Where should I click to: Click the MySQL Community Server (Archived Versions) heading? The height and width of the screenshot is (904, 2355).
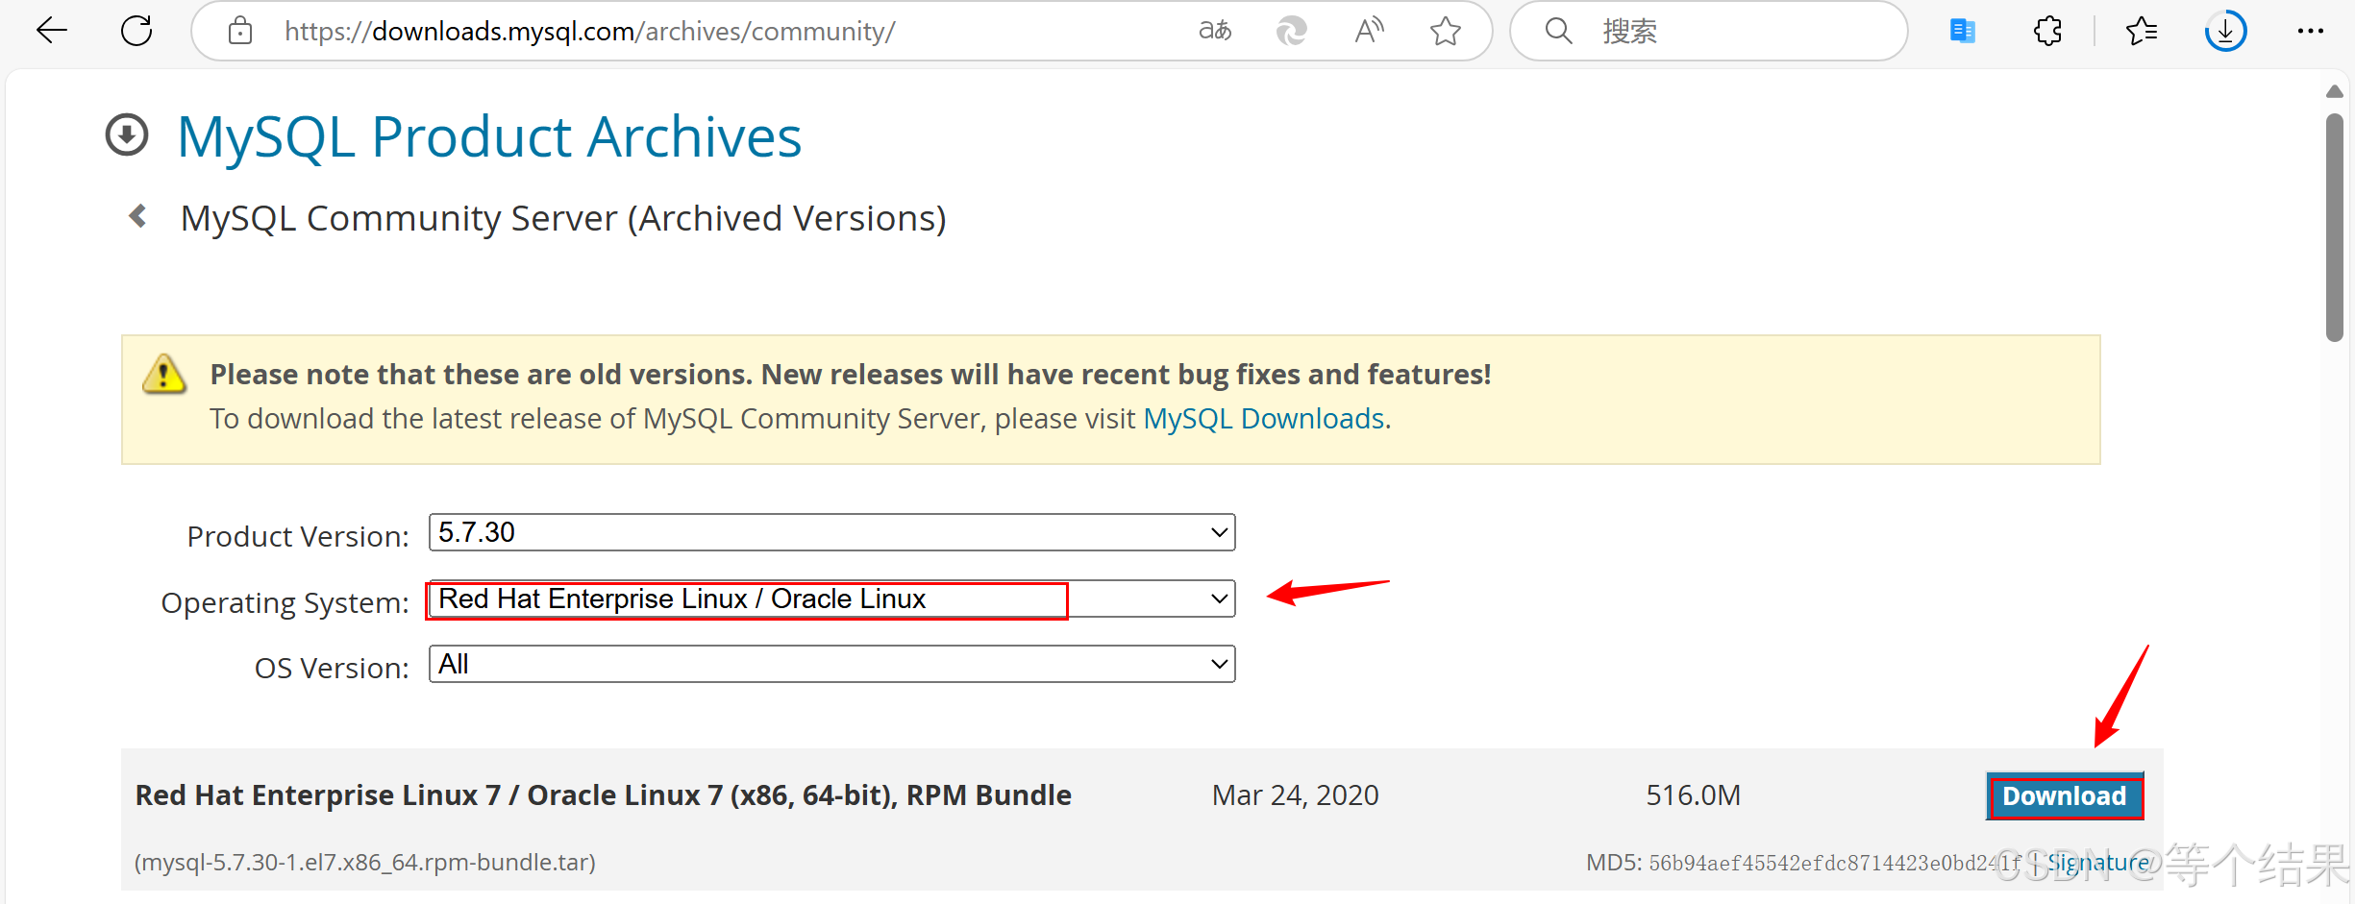[563, 218]
